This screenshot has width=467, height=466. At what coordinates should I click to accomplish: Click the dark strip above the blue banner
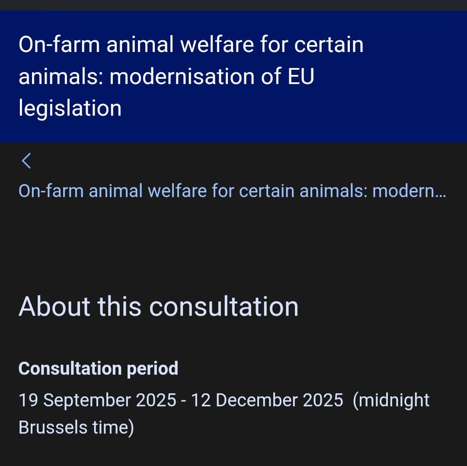(x=233, y=5)
